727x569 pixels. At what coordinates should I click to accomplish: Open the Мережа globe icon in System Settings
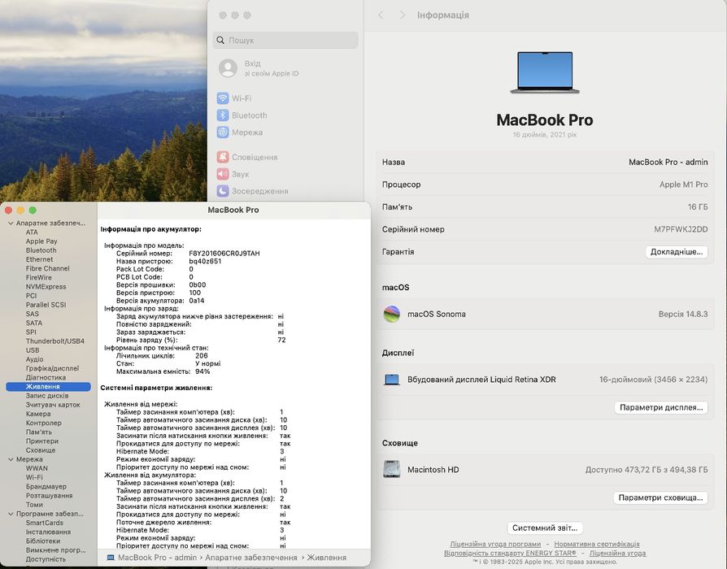point(223,132)
